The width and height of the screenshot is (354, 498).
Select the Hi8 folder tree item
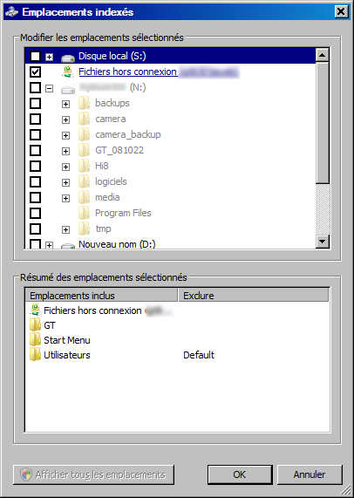coord(102,166)
